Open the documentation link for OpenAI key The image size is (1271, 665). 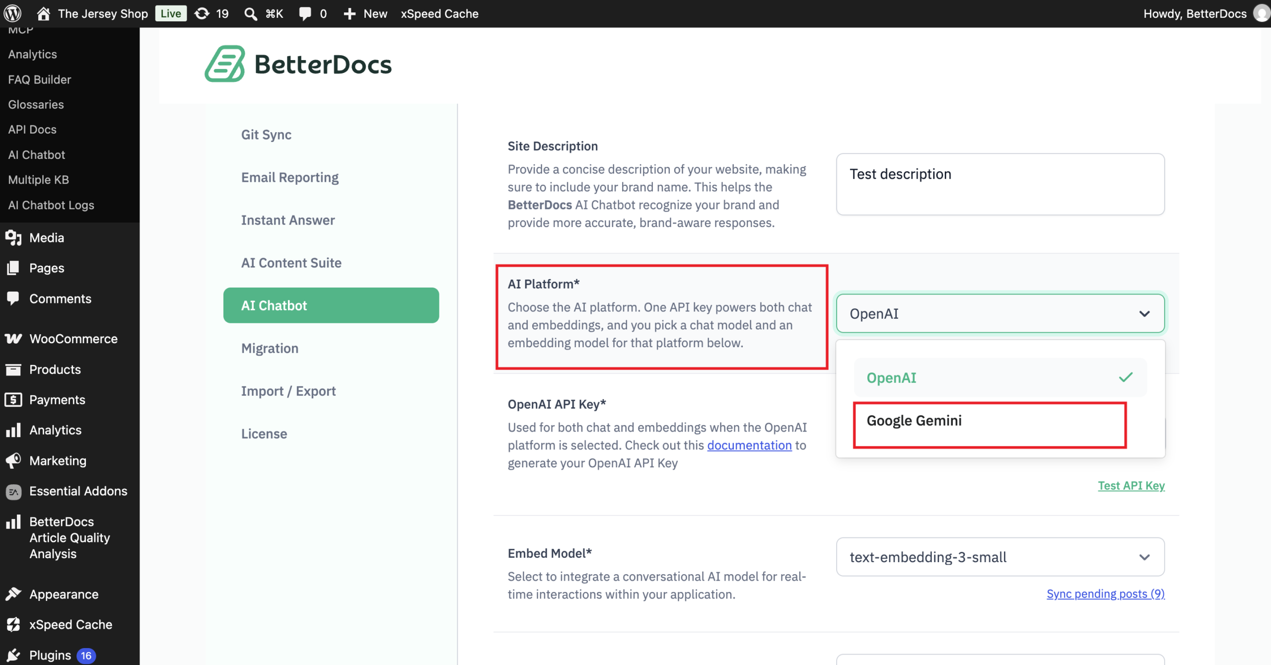click(749, 445)
